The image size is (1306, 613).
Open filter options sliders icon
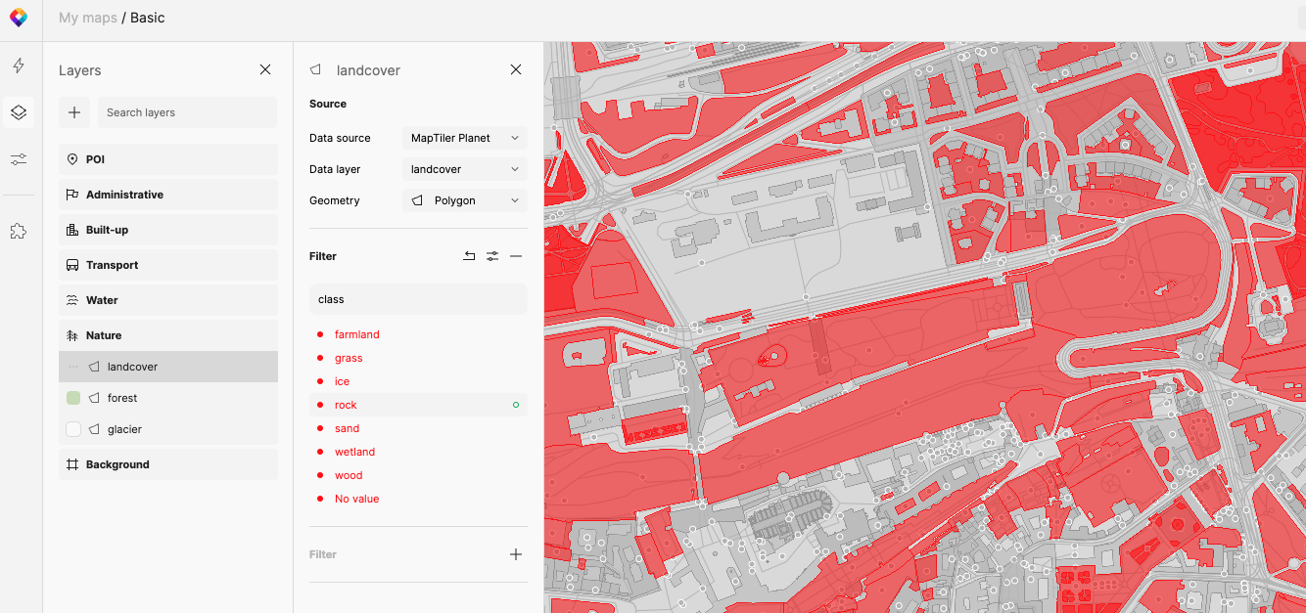tap(492, 256)
